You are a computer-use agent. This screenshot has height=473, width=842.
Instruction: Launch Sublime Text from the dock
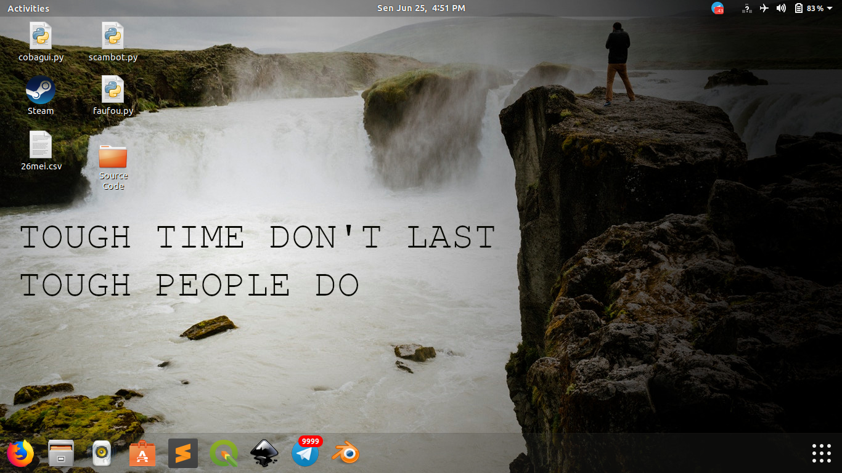click(x=183, y=454)
